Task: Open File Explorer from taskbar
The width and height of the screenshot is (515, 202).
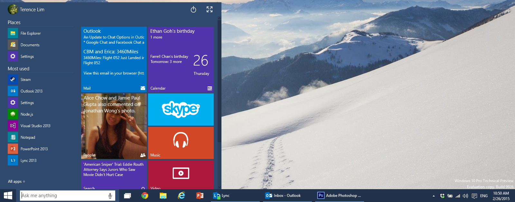Action: click(163, 196)
